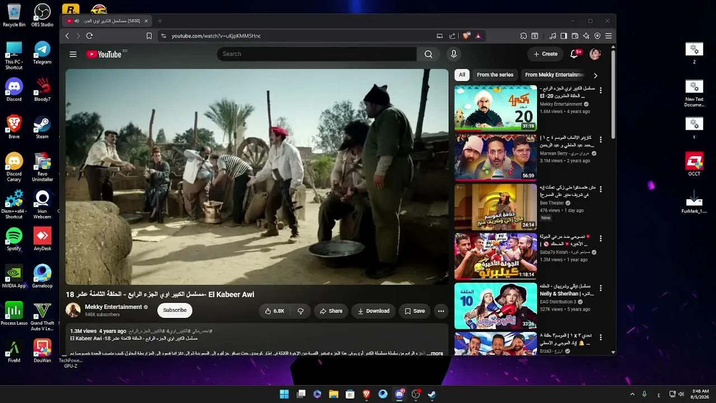716x403 pixels.
Task: Open the YouTube guide hamburger menu
Action: [x=73, y=54]
